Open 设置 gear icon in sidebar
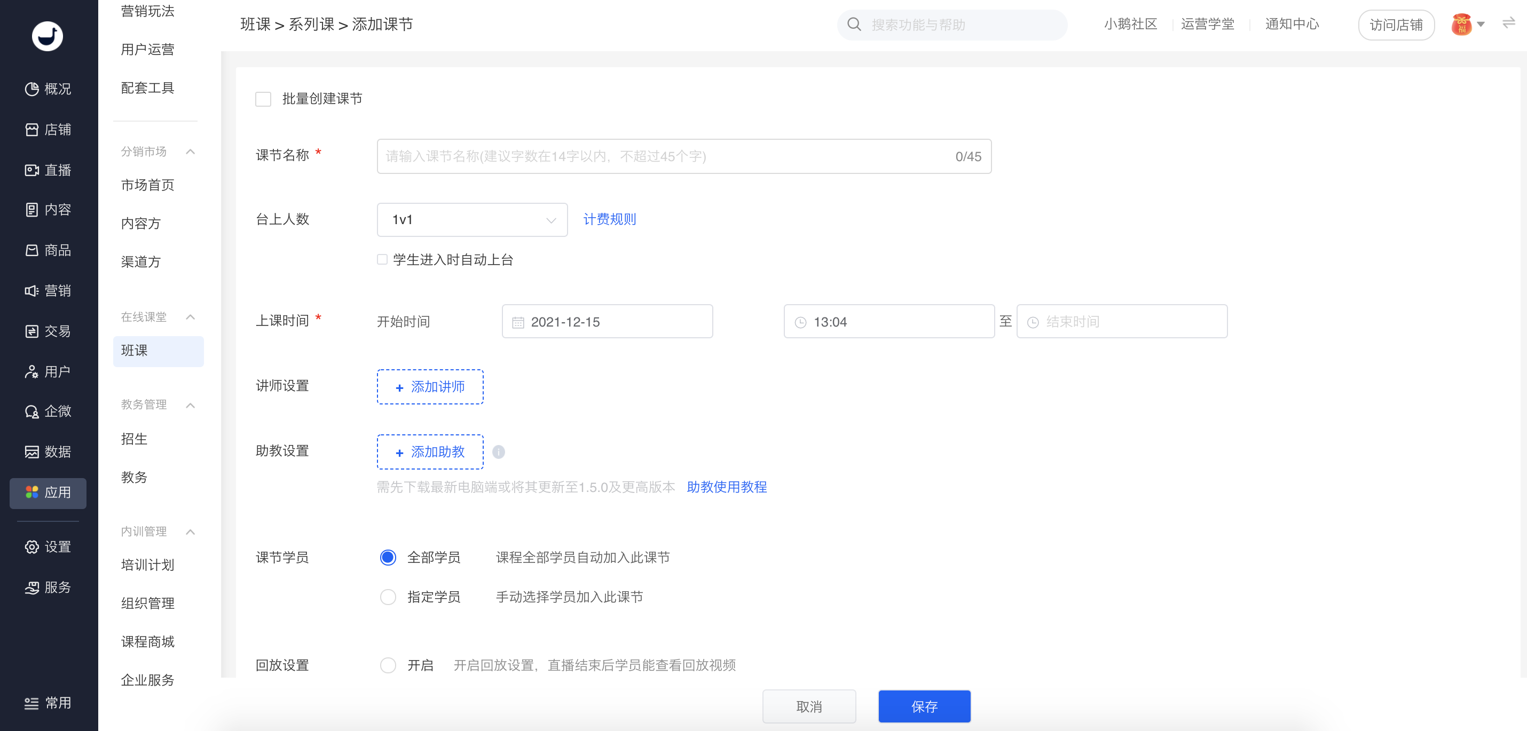1527x731 pixels. (x=32, y=547)
